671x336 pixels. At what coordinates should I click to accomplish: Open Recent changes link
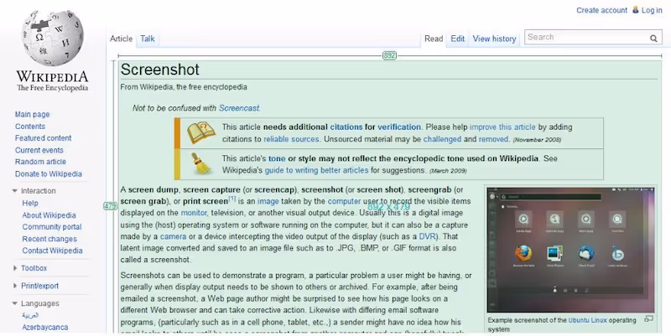[49, 239]
